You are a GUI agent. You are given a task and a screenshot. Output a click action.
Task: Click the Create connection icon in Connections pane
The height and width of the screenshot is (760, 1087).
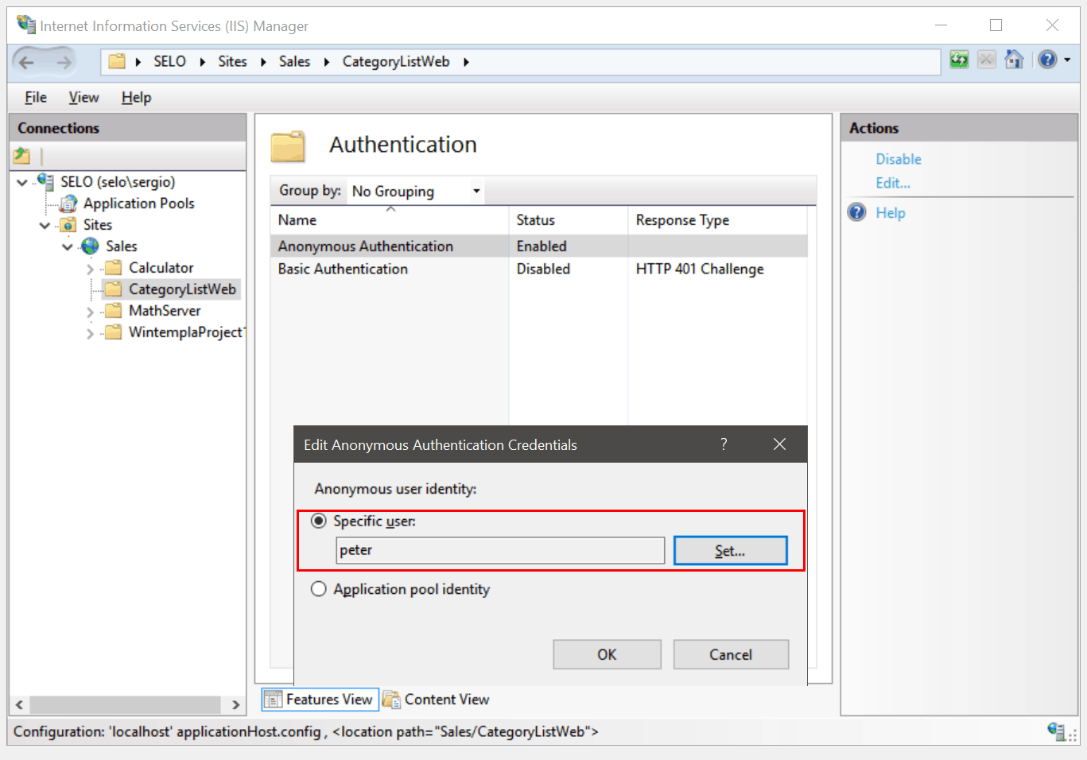pyautogui.click(x=21, y=156)
